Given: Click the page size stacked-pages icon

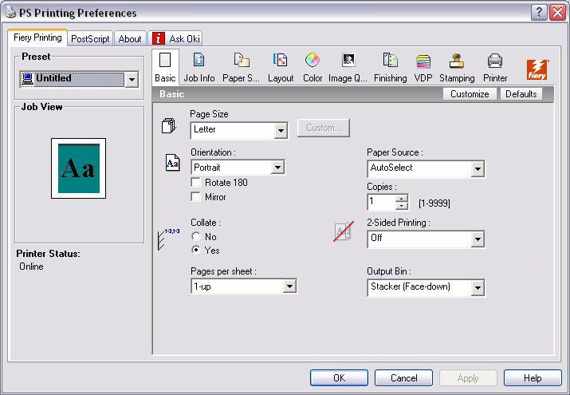Looking at the screenshot, I should (x=169, y=125).
